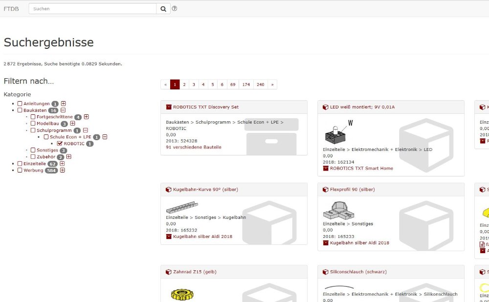489x302 pixels.
Task: Expand the Einzelteile category tree
Action: click(62, 164)
